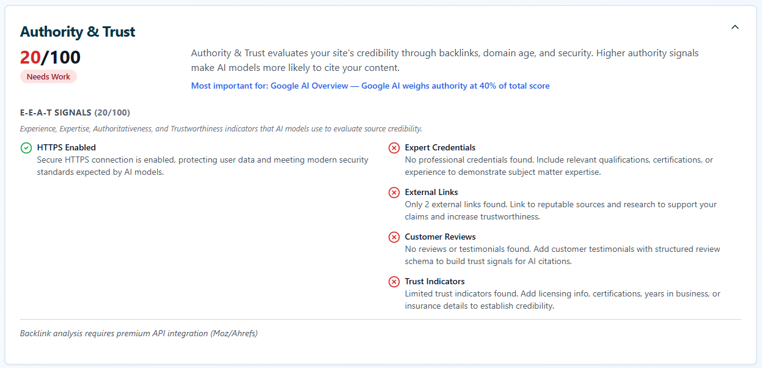
Task: Click the chevron at the panel's top right
Action: [x=735, y=27]
